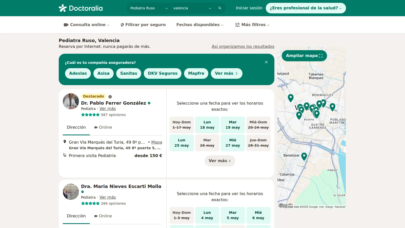View the 587 opiniones reviews
Viewport: 405px width, 228px height.
coord(113,115)
